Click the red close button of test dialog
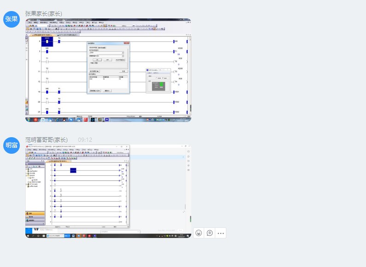366x267 pixels. 127,43
